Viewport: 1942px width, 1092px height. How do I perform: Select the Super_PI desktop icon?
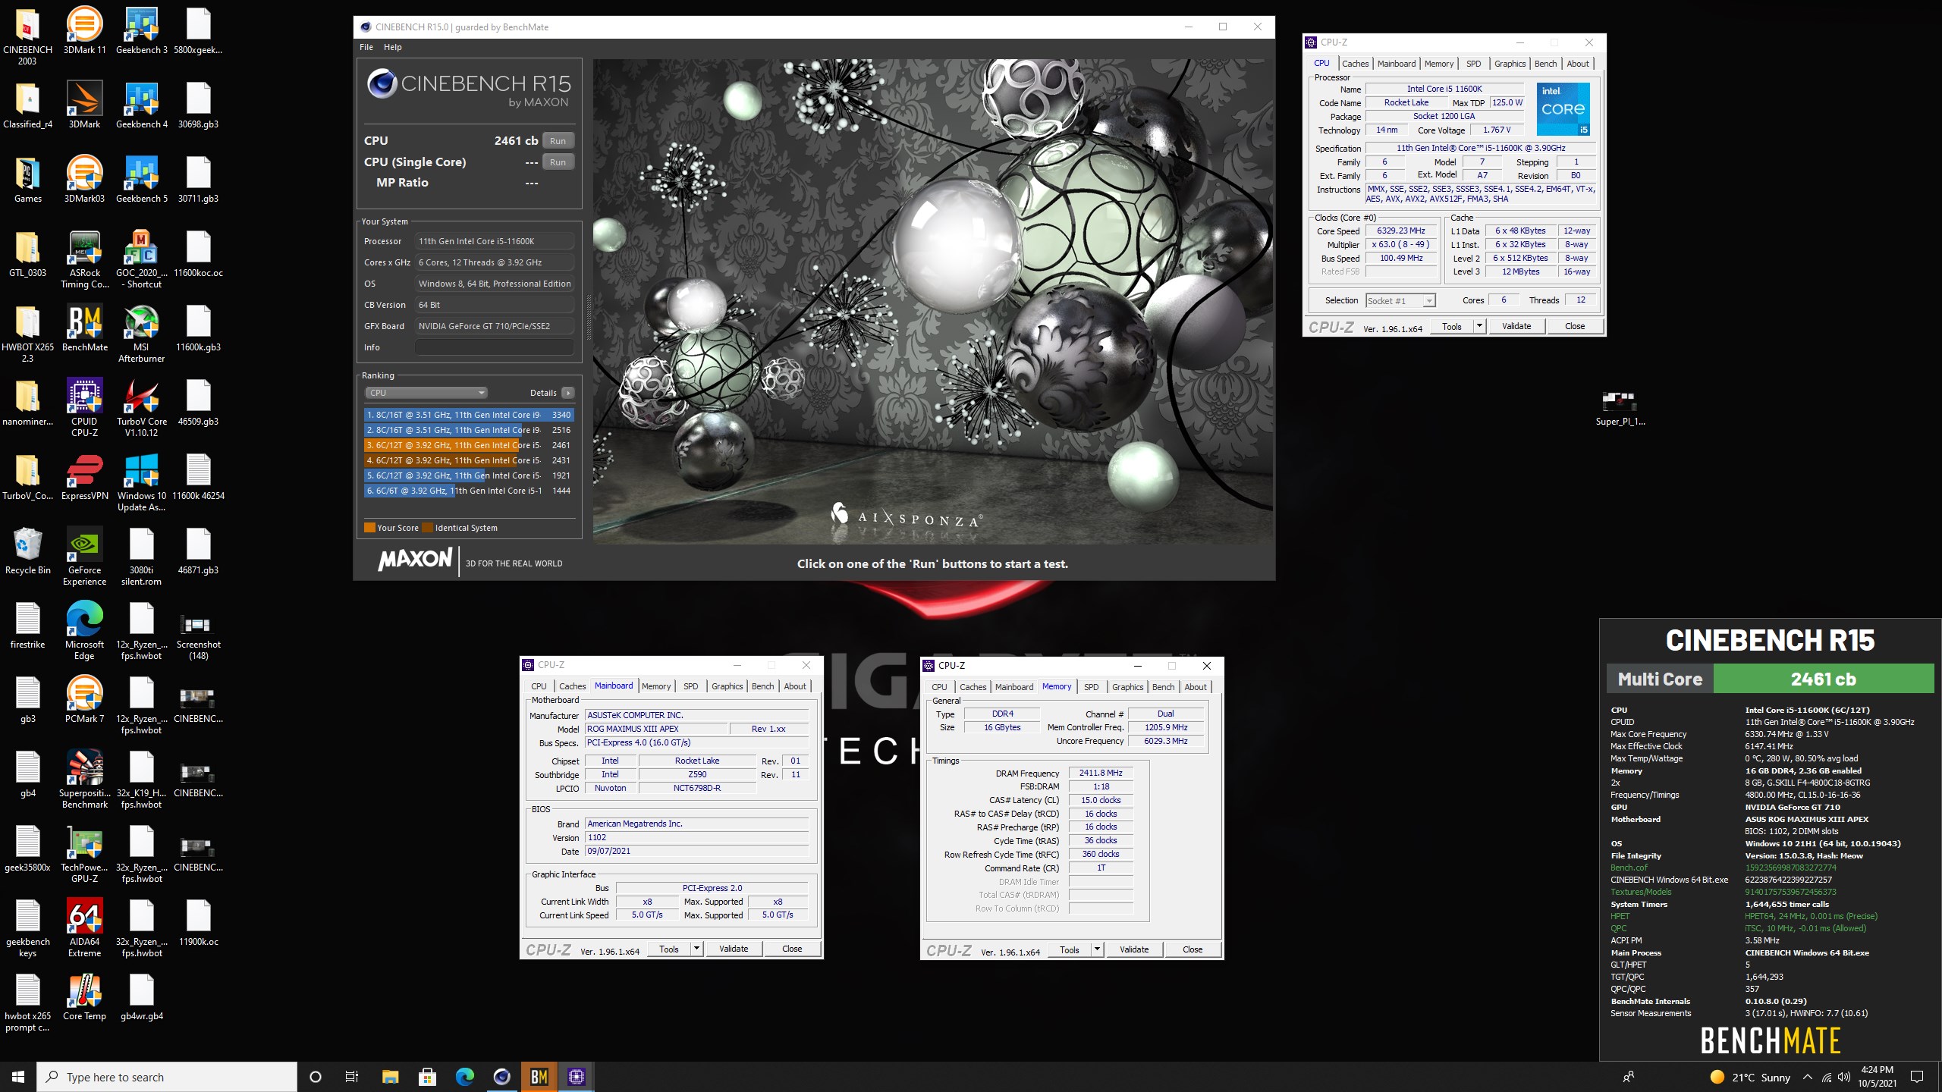[x=1620, y=408]
